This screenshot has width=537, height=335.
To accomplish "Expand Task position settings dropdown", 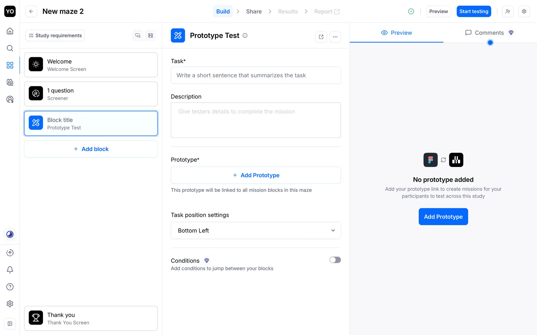I will pos(256,231).
